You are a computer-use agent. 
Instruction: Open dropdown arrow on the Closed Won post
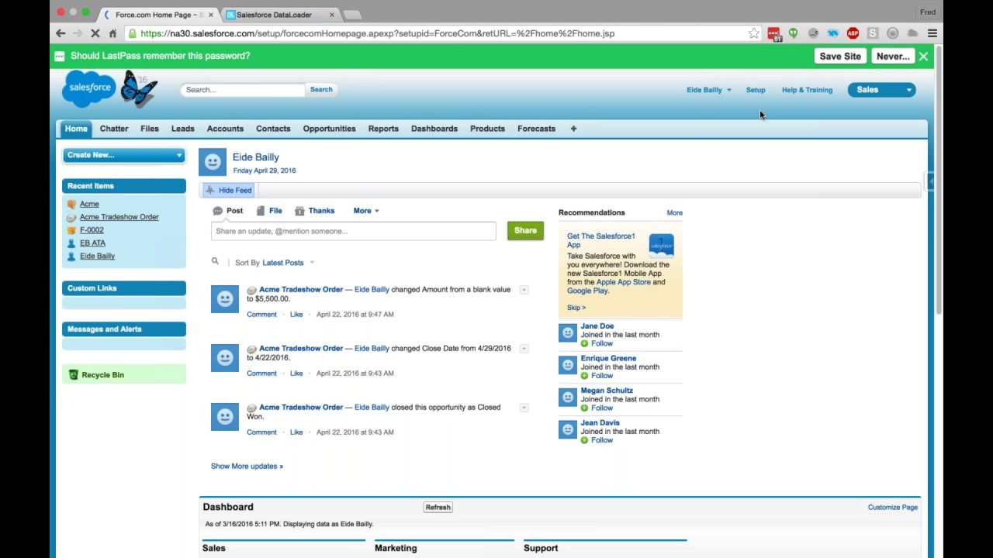click(524, 408)
